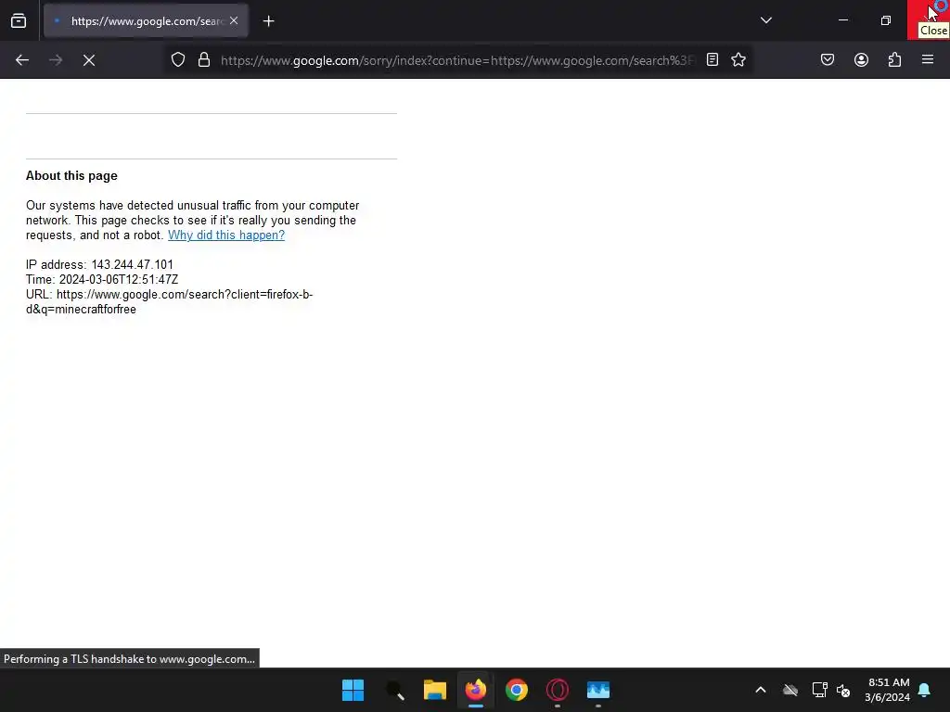Open the Firefox View tab overview icon
This screenshot has height=712, width=950.
19,21
